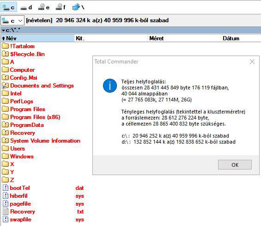Click the 'dat' extension of bootTel
Viewport: 261px width, 226px height.
coord(79,188)
